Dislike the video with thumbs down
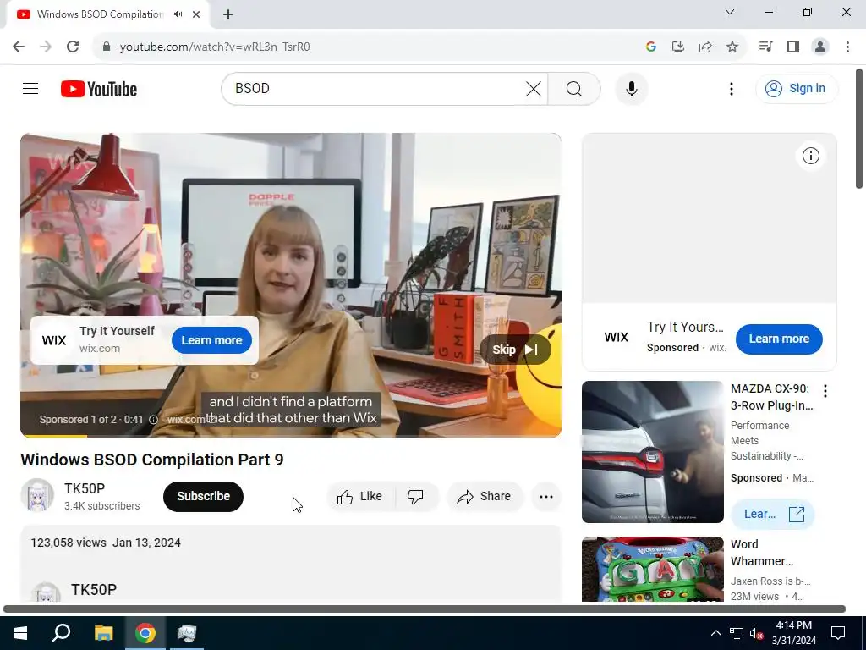 [x=416, y=496]
